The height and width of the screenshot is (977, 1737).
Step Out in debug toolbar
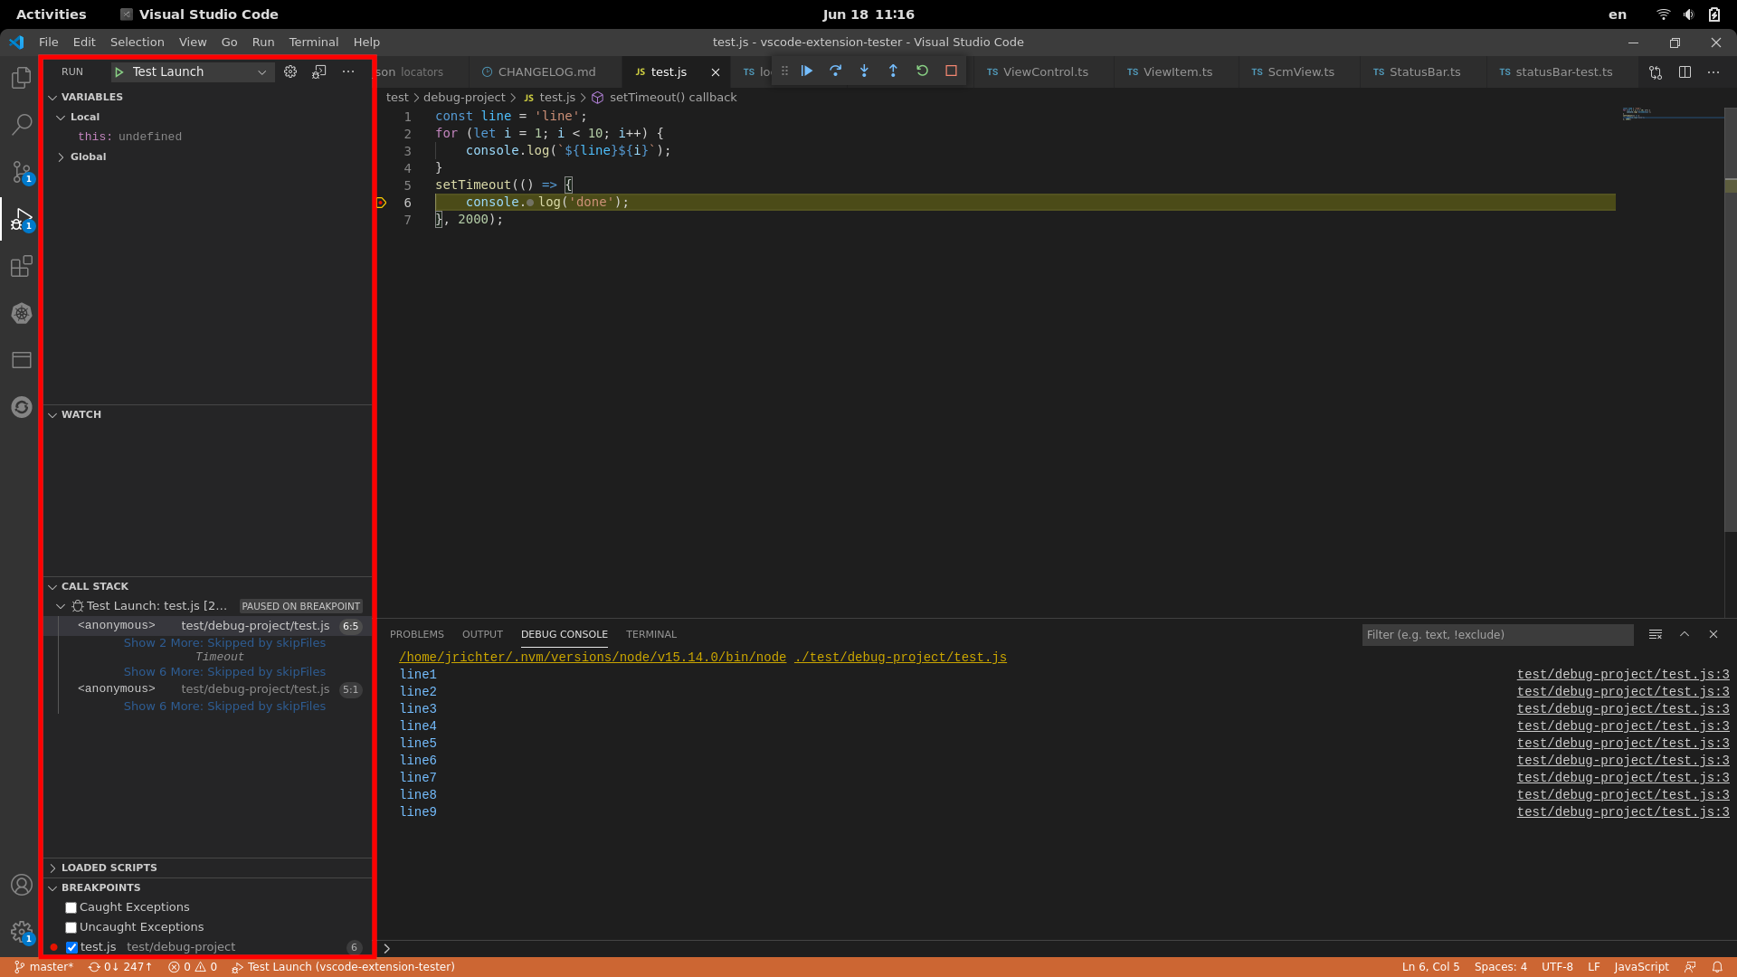pos(893,71)
